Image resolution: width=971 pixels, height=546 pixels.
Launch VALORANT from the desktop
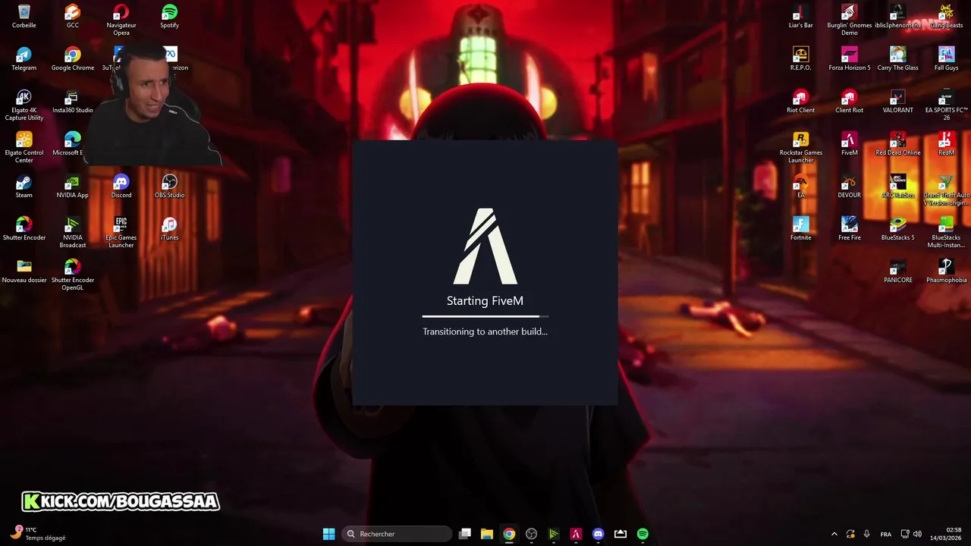pos(898,102)
